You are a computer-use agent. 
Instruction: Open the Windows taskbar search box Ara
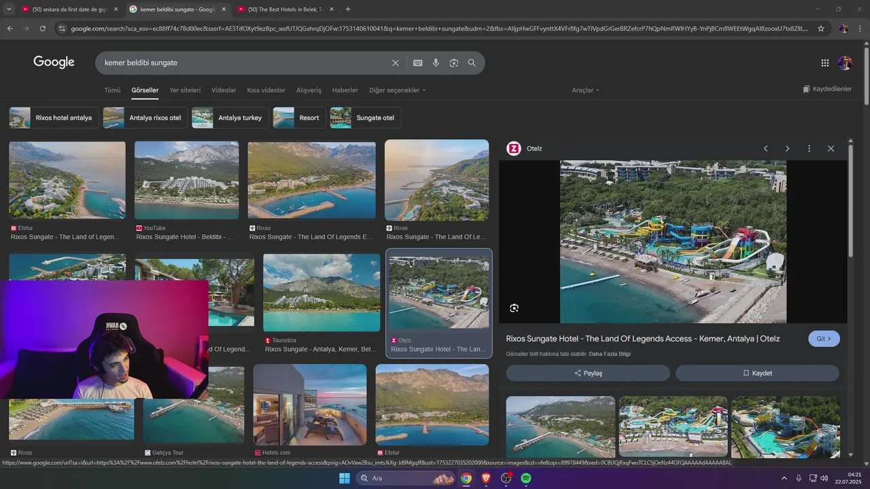pos(406,478)
